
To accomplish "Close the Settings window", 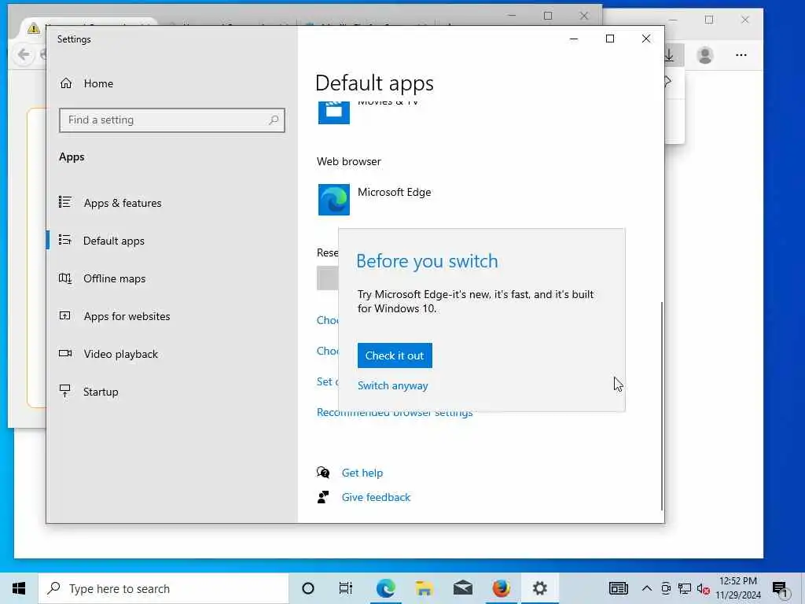I will [x=646, y=39].
